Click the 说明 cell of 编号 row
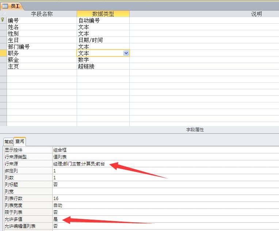Screen dimensions: 279x231 click(x=204, y=20)
